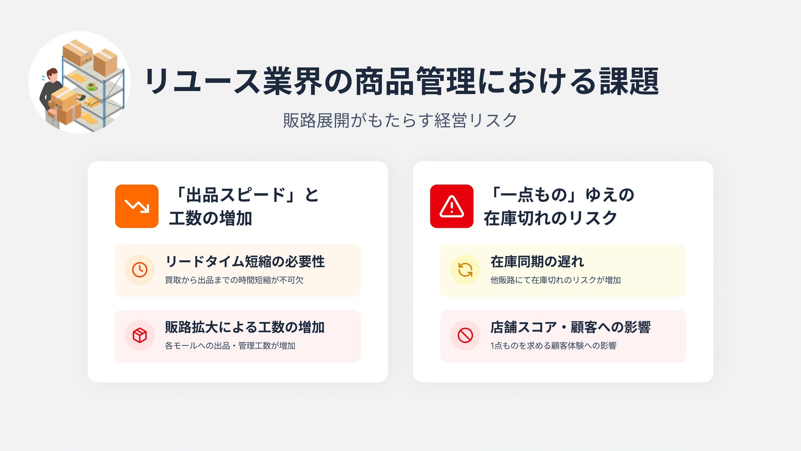Click the text 買取から出品までの時間短縮が不可欠
This screenshot has height=451, width=801.
pos(234,280)
